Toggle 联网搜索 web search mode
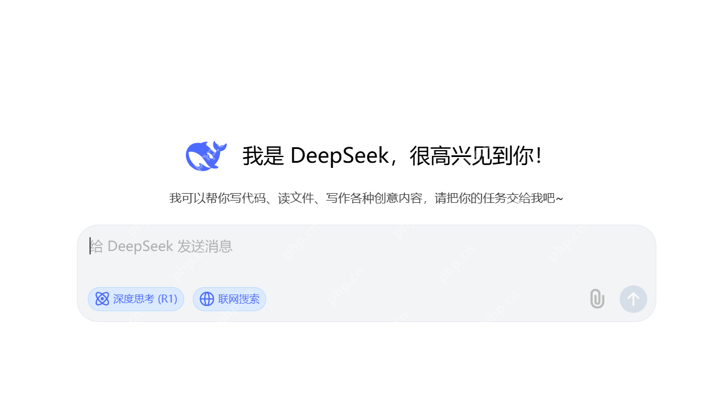This screenshot has width=708, height=404. point(229,299)
